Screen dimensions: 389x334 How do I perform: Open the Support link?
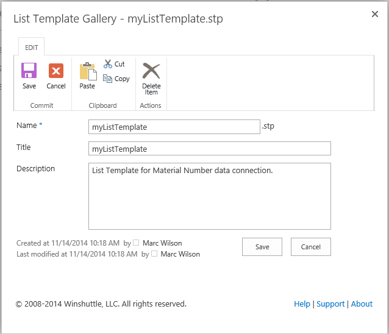330,304
